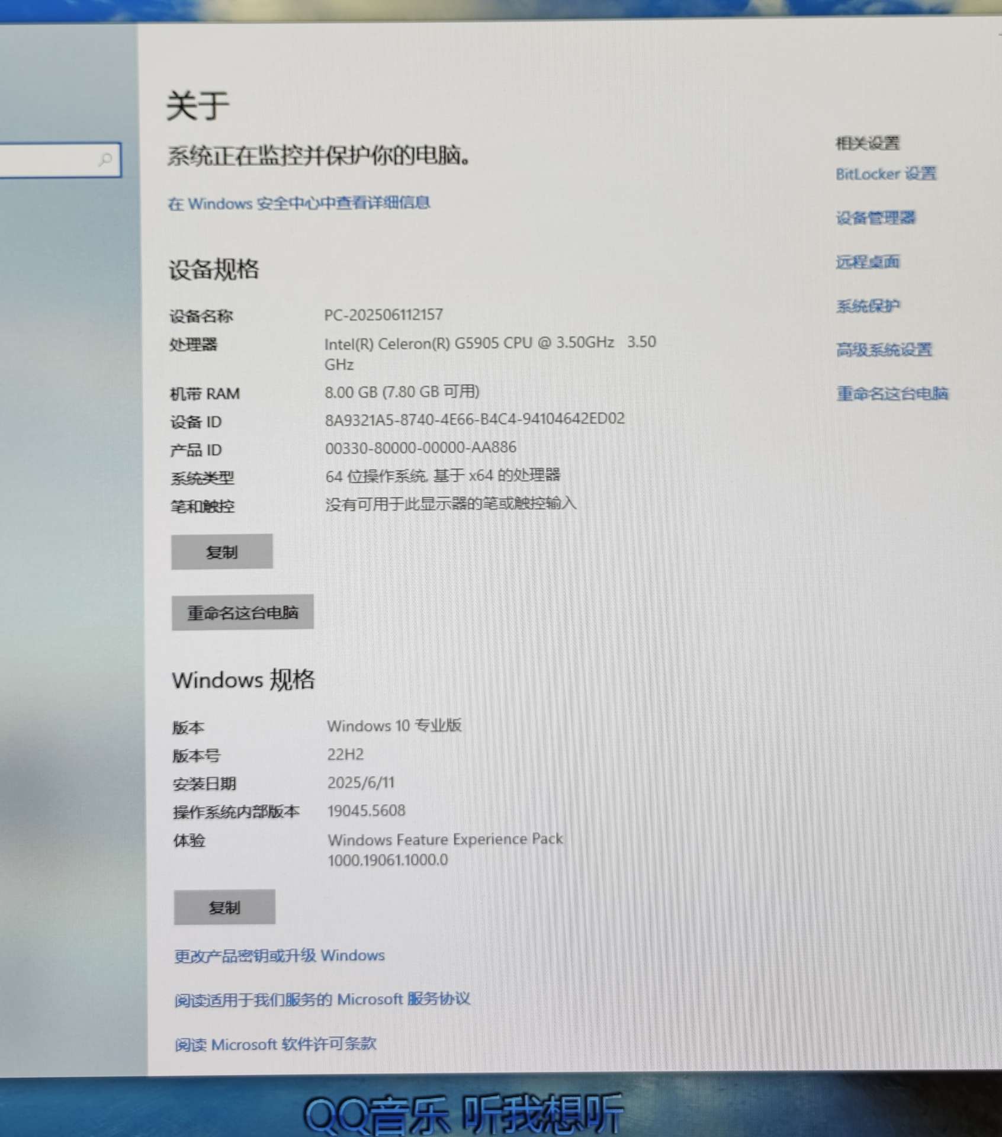Open Microsoft 软件许可条款 link
This screenshot has height=1137, width=1002.
(275, 1044)
